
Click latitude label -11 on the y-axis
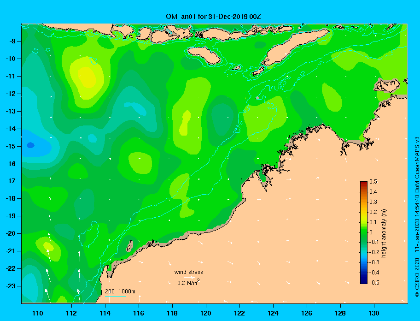click(x=11, y=76)
